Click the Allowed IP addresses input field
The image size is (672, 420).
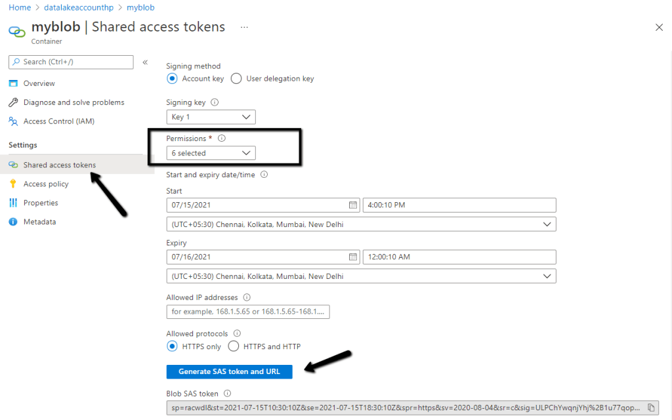click(x=248, y=312)
